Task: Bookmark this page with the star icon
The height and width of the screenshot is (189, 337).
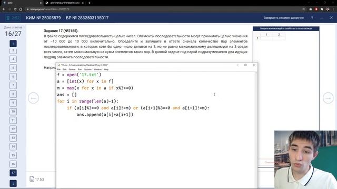Action: coord(303,9)
